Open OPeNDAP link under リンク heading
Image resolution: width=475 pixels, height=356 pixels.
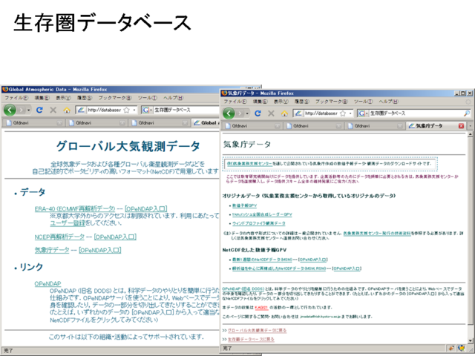click(47, 283)
